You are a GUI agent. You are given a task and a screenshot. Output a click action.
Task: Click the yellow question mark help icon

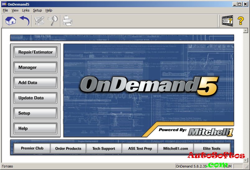click(241, 21)
